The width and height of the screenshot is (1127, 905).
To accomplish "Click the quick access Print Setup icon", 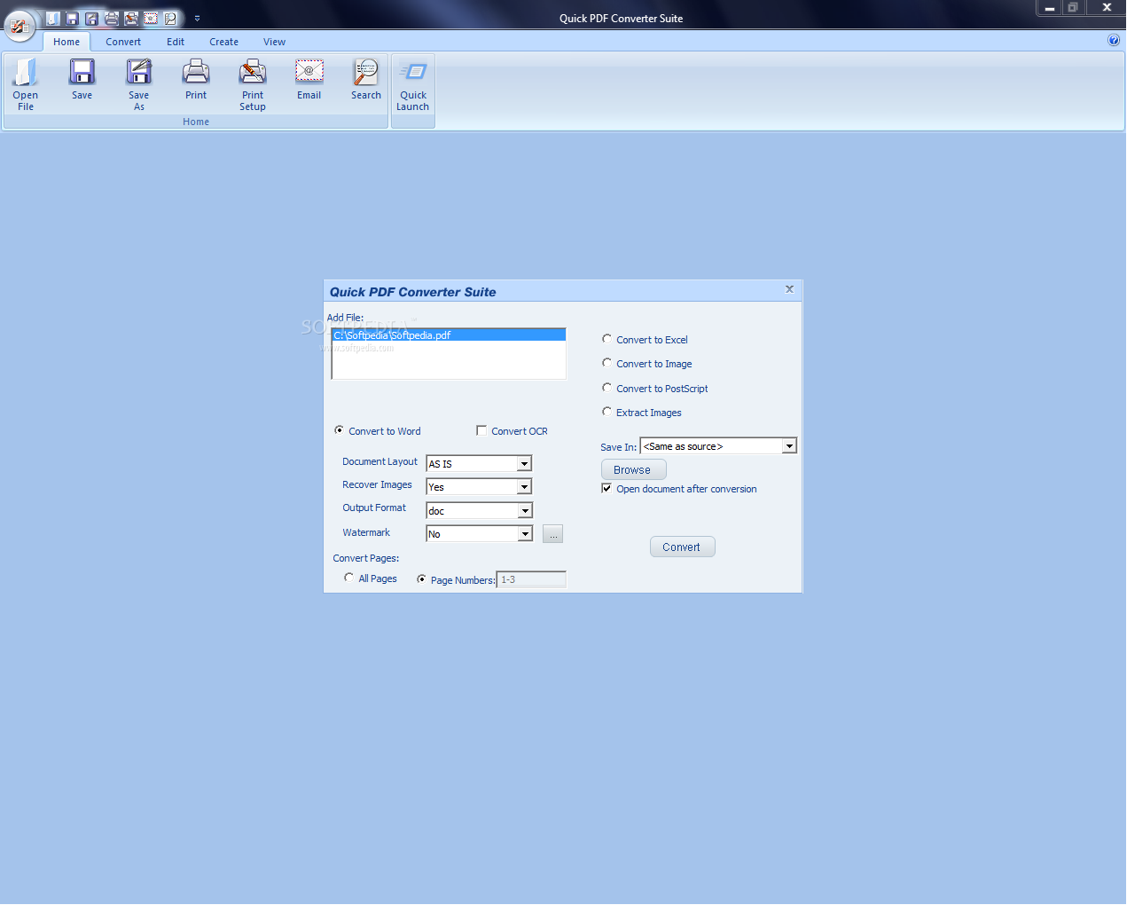I will (131, 18).
